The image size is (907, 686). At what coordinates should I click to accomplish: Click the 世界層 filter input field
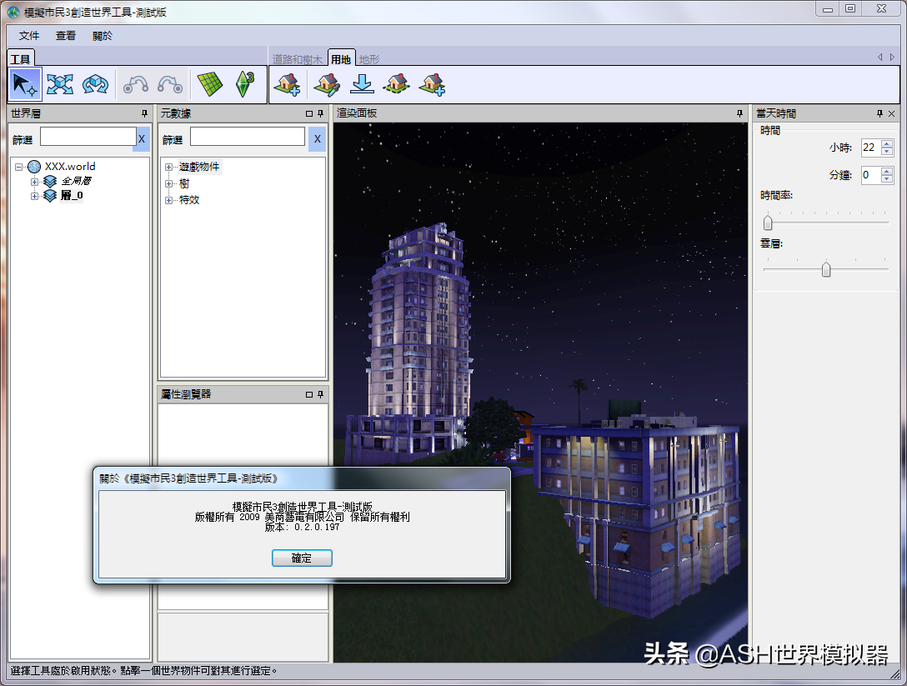point(88,137)
